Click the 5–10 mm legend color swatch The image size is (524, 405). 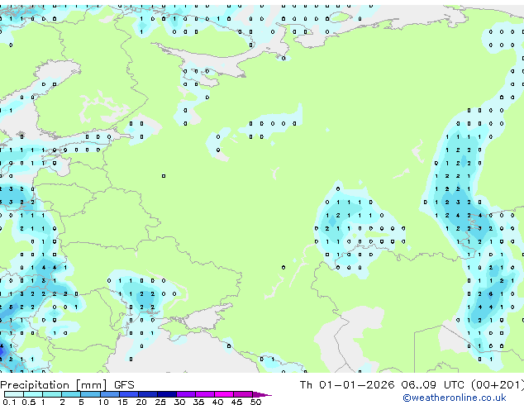tap(91, 394)
